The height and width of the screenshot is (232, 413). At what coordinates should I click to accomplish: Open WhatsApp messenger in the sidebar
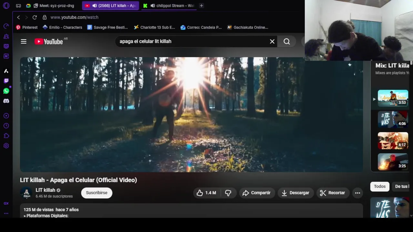[x=6, y=91]
